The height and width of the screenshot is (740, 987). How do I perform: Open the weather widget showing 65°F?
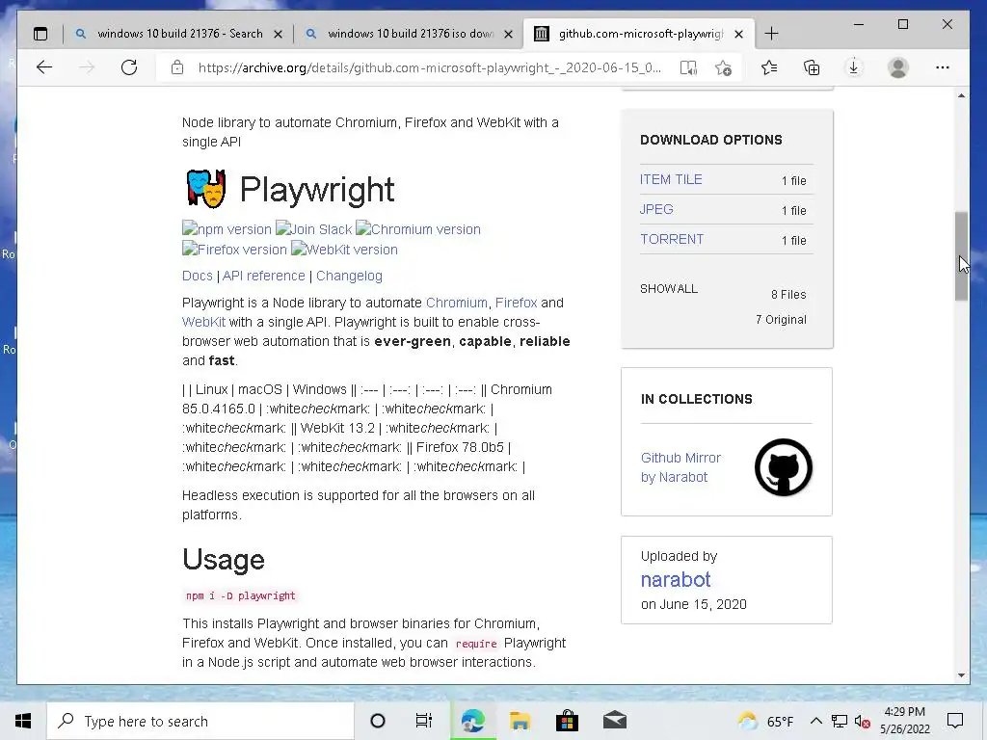tap(765, 721)
